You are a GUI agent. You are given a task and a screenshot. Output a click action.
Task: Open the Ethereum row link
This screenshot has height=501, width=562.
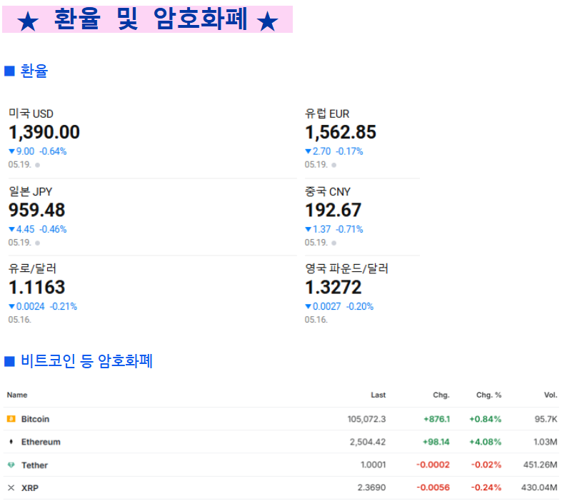(41, 442)
